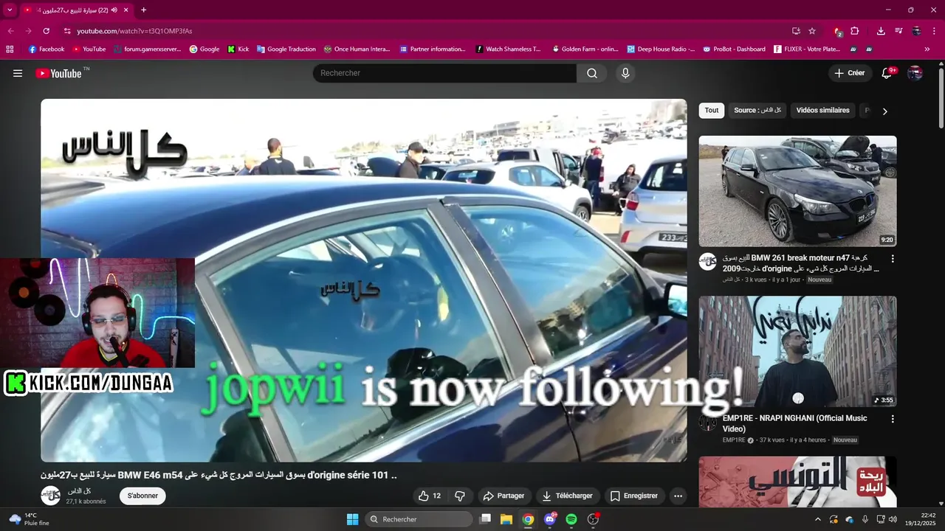945x531 pixels.
Task: Select the Tout filter chip
Action: tap(712, 111)
